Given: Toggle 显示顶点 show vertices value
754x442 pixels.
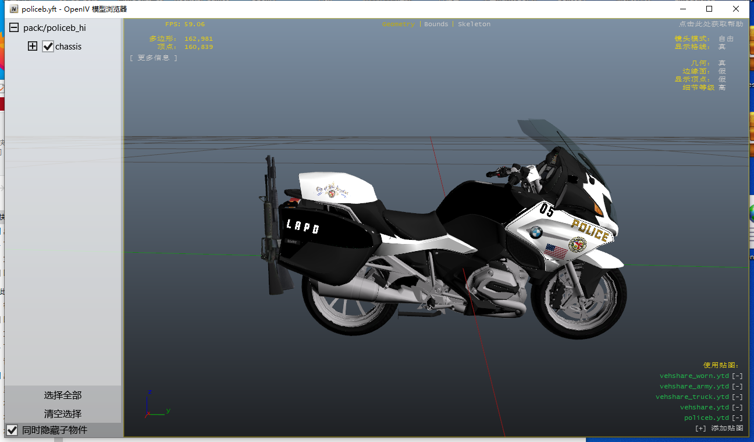Looking at the screenshot, I should pyautogui.click(x=722, y=79).
